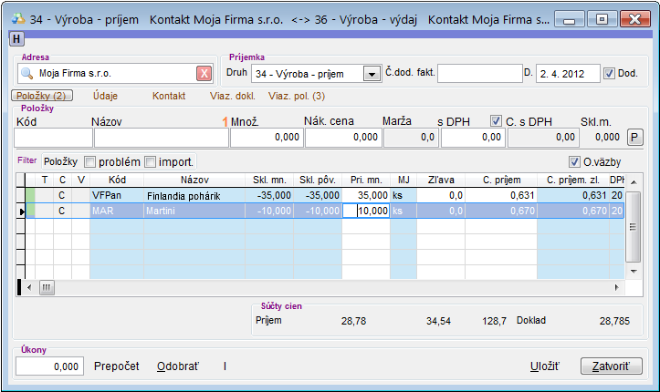This screenshot has width=660, height=392.
Task: Click the Uložiť button
Action: 544,366
